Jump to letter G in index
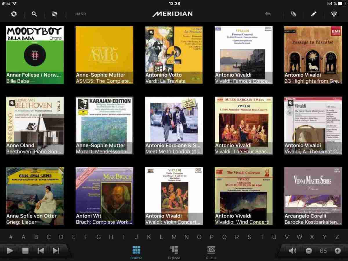The image size is (348, 261). point(99,237)
